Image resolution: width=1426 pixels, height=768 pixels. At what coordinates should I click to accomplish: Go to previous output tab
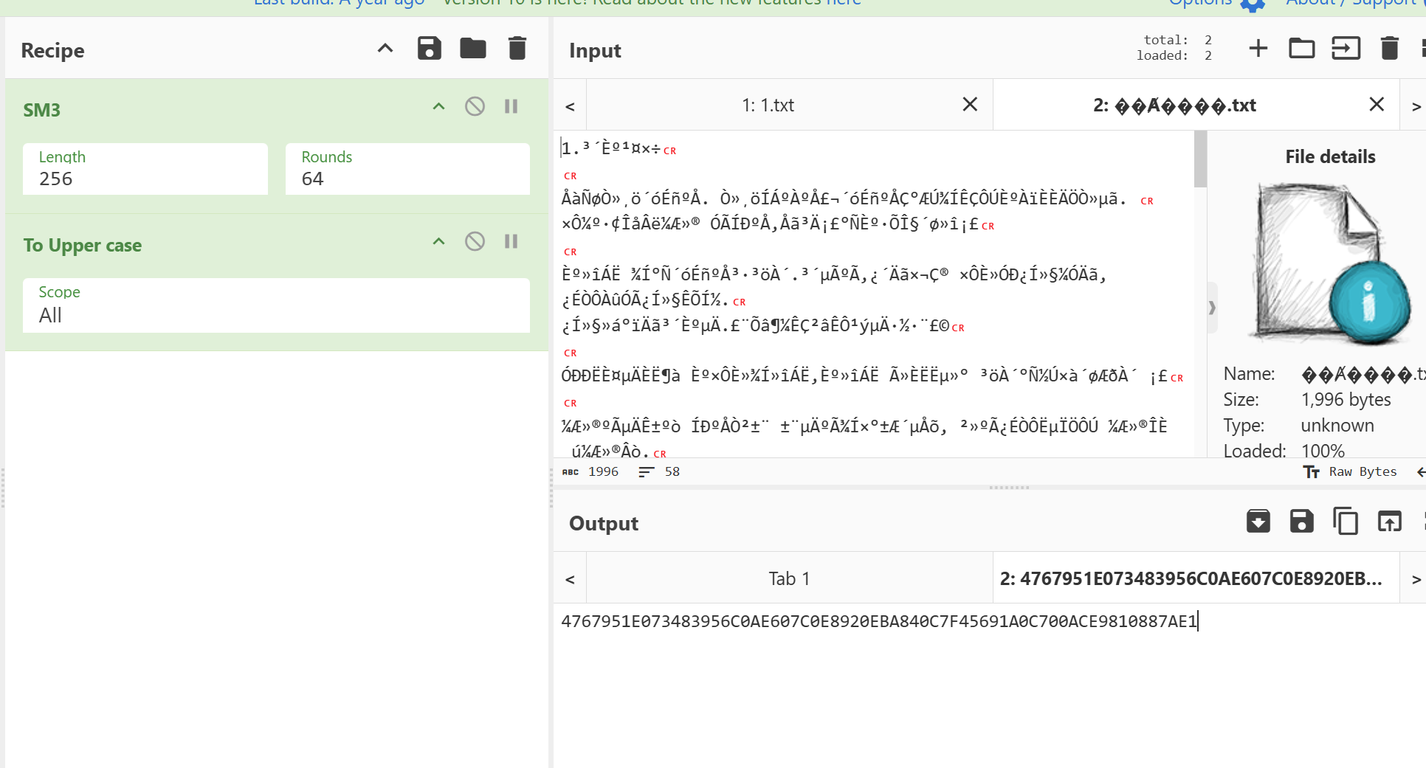(x=570, y=579)
